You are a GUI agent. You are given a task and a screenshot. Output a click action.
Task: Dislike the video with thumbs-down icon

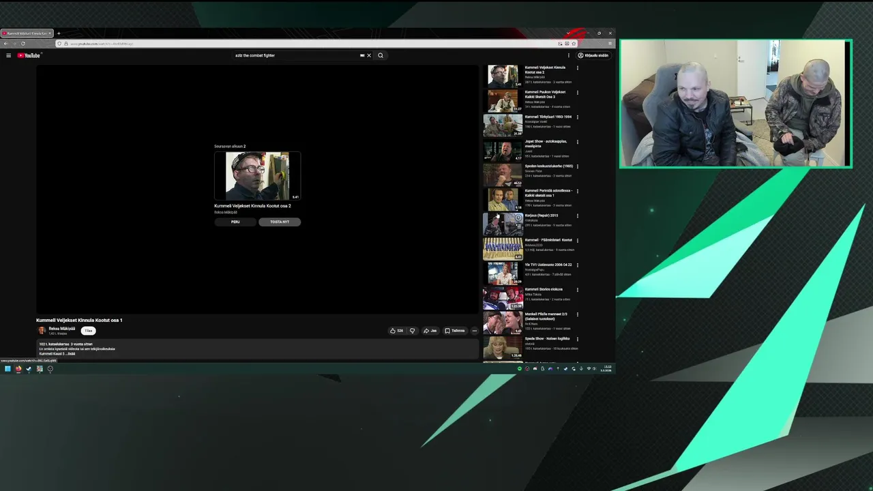pos(412,331)
